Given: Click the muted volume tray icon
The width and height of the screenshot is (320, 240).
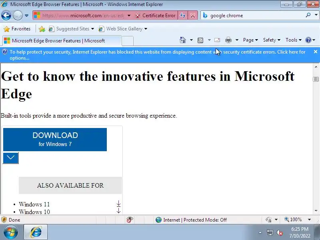Looking at the screenshot, I should point(279,232).
